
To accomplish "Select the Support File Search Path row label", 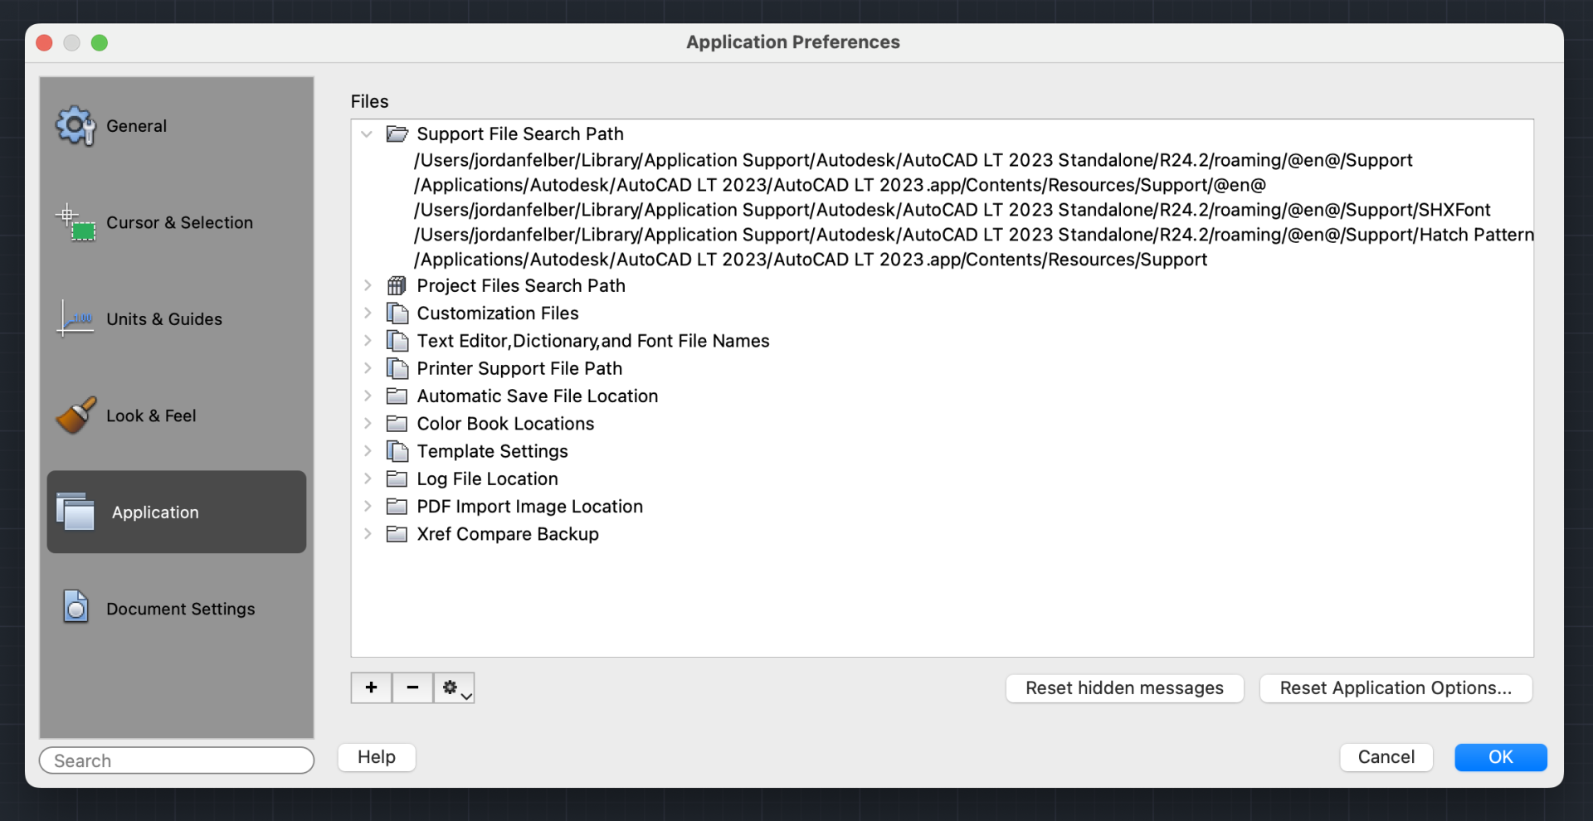I will coord(520,134).
